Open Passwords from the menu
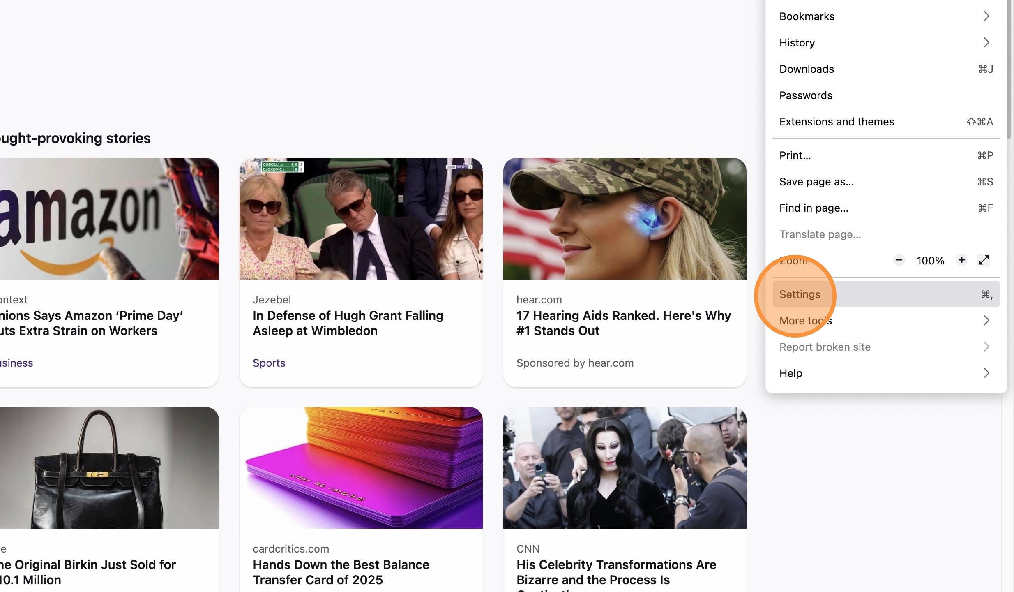The height and width of the screenshot is (592, 1014). (x=886, y=95)
